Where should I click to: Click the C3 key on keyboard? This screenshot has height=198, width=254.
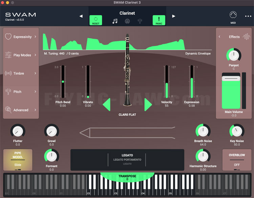pos(116,192)
